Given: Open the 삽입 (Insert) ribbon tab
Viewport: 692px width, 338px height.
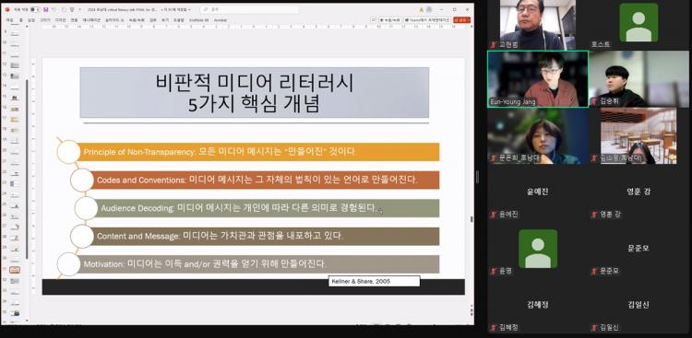Looking at the screenshot, I should [x=30, y=20].
